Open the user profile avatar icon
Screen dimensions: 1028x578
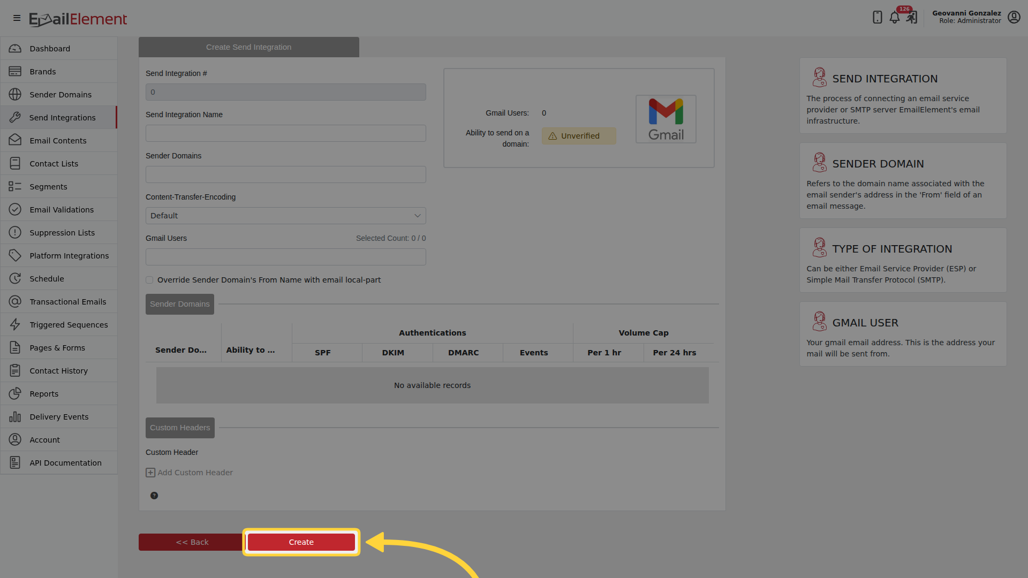coord(1014,17)
